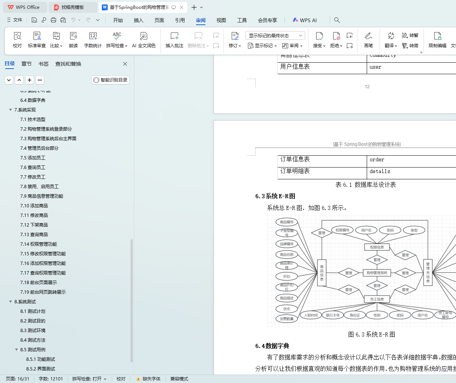The width and height of the screenshot is (456, 383).
Task: Open 查找和替换 tab in navigation pane
Action: click(x=68, y=64)
